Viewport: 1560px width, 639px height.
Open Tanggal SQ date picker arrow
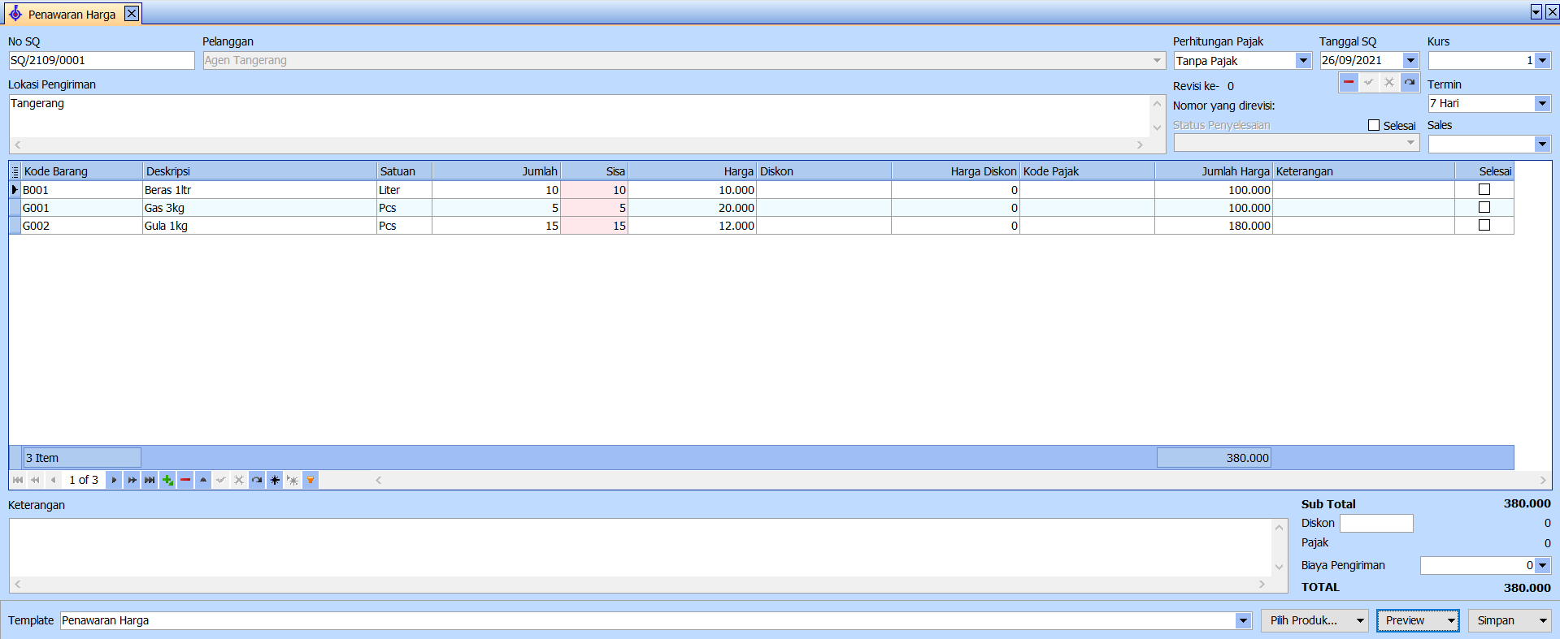1411,61
